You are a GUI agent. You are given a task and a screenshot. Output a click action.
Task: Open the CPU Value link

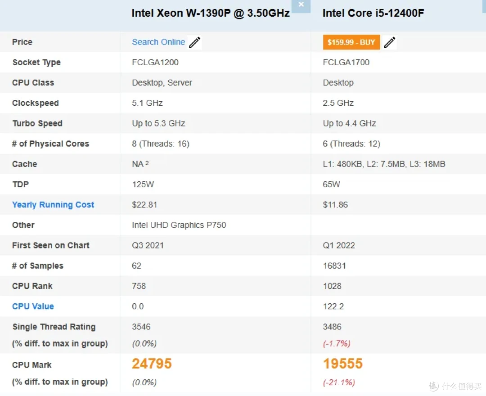pyautogui.click(x=33, y=306)
